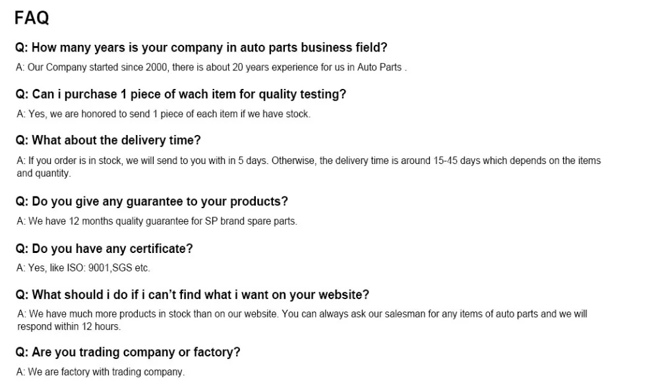Select the question about product guarantee
This screenshot has height=390, width=660.
(x=152, y=202)
